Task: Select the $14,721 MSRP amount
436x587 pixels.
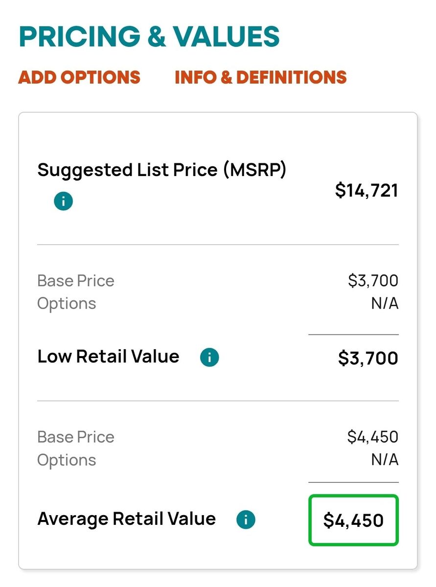Action: coord(367,190)
